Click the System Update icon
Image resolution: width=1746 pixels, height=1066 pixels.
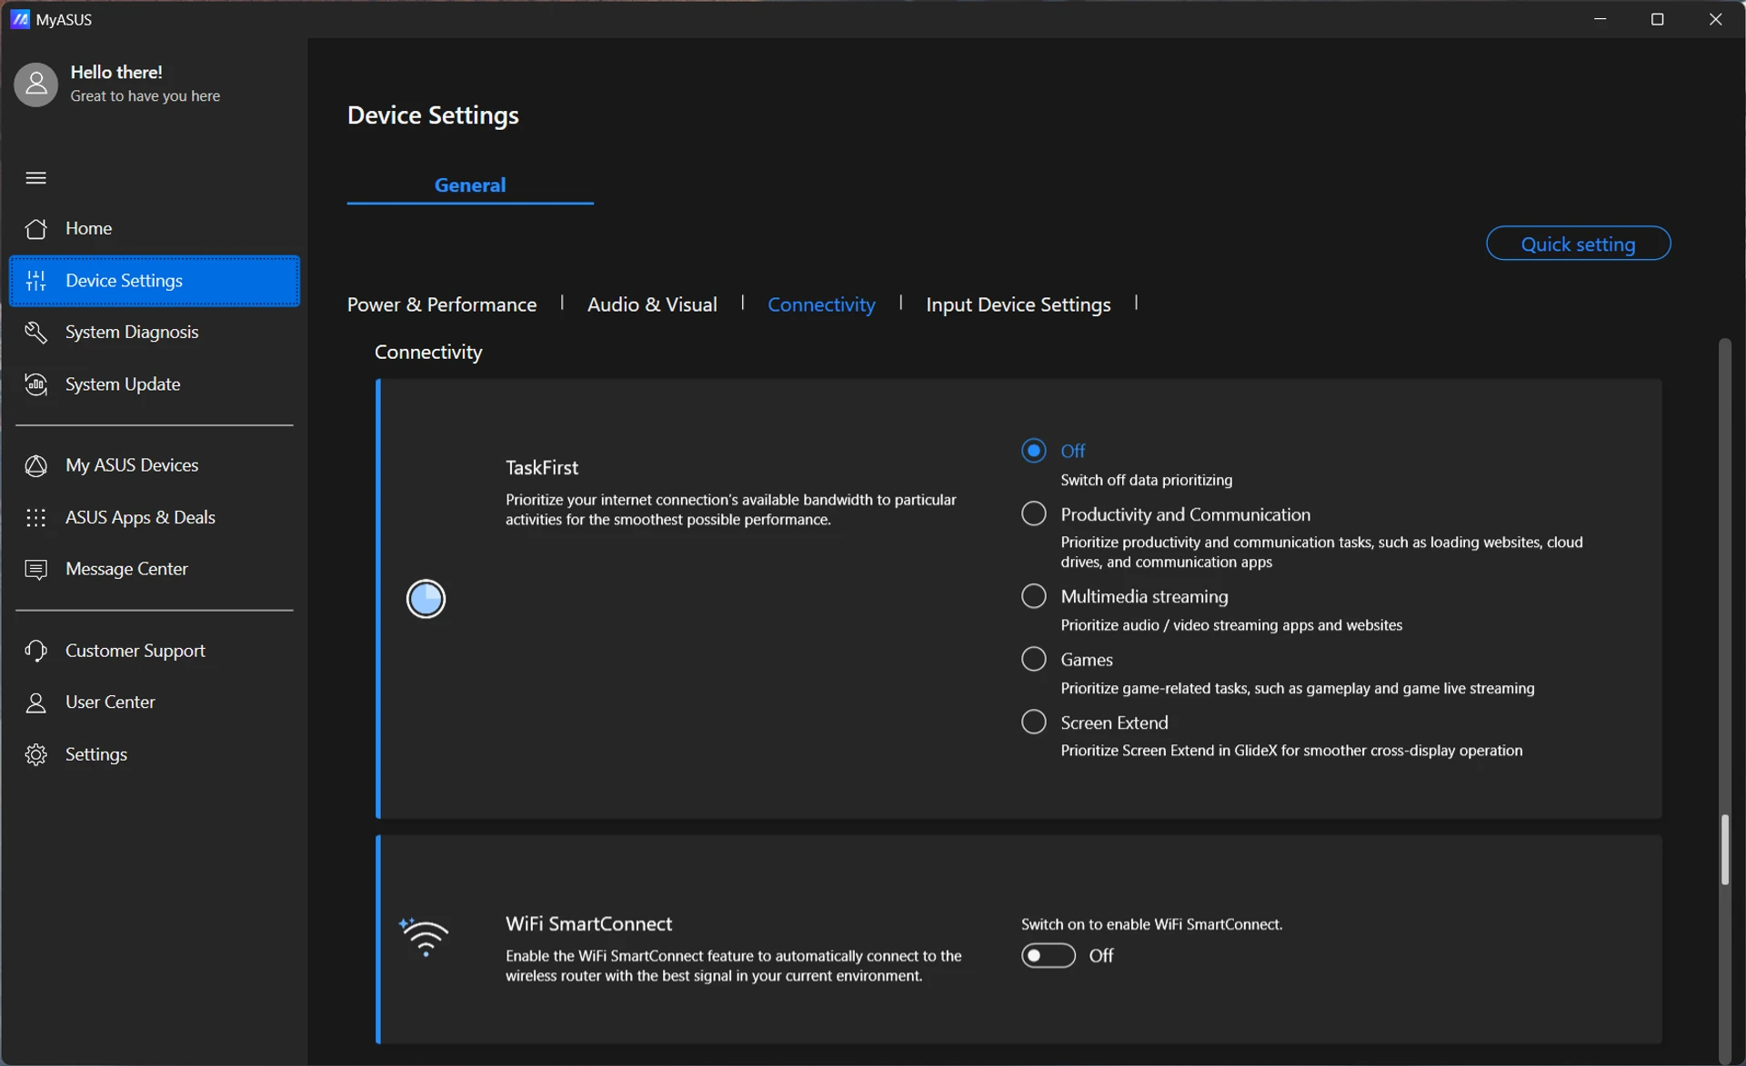(35, 384)
